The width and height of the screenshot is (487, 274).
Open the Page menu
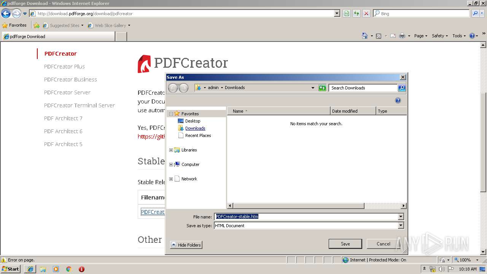(x=420, y=36)
